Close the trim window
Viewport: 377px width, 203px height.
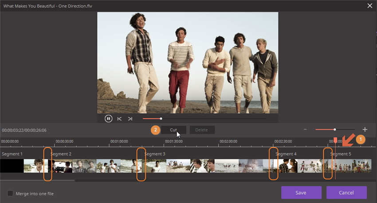(370, 5)
